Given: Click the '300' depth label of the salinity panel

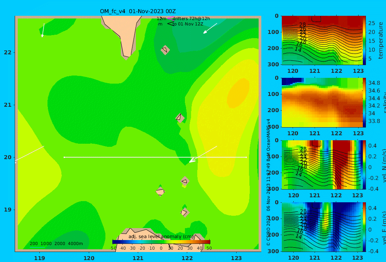Looking at the screenshot, I should click(273, 127).
